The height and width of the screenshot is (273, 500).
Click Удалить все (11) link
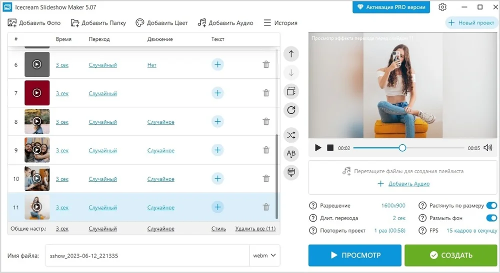pyautogui.click(x=255, y=229)
